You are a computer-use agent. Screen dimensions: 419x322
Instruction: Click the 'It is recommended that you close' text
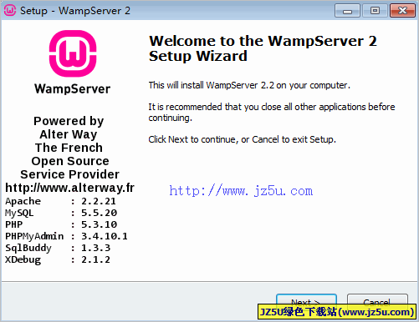(x=272, y=112)
